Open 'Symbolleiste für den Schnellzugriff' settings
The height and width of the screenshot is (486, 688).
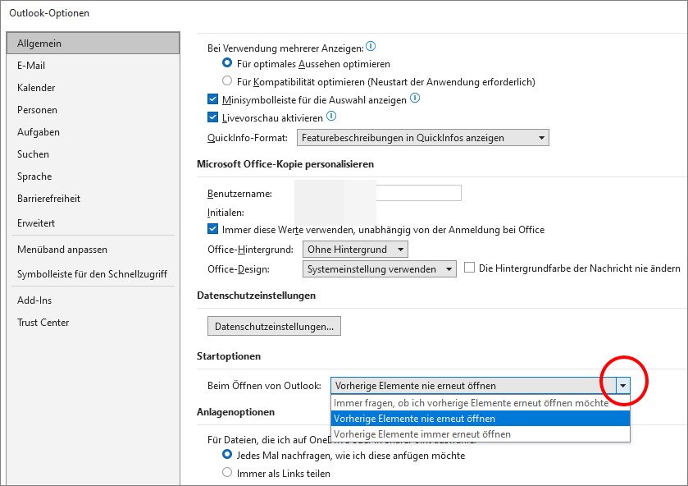click(x=93, y=274)
